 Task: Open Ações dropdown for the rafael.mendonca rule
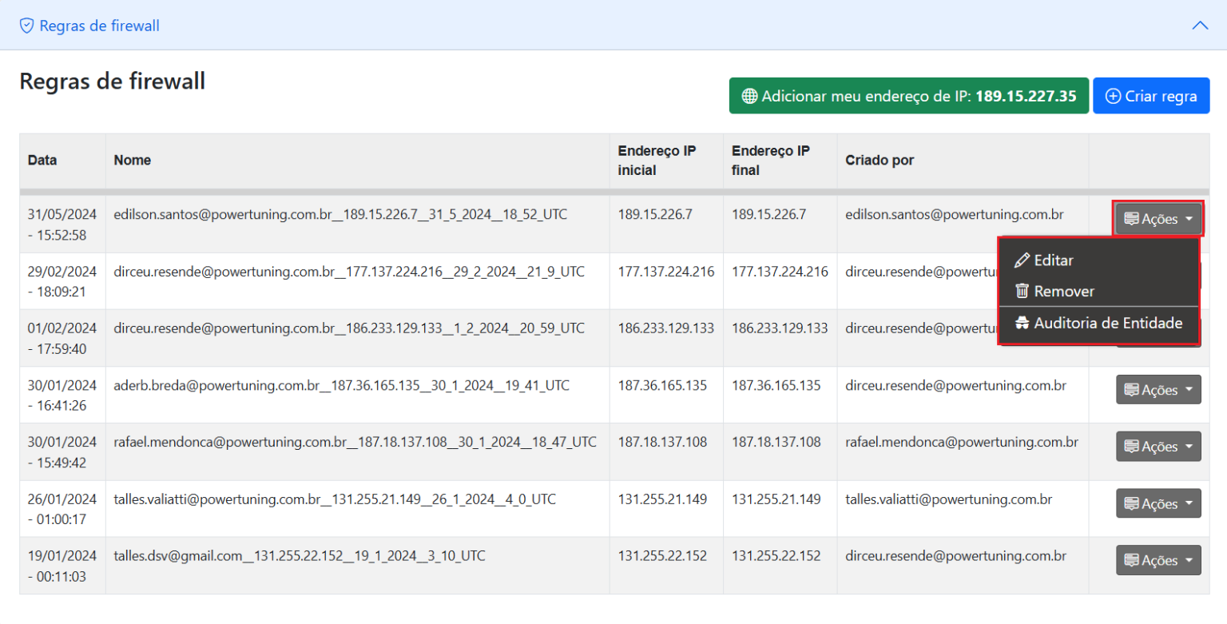pos(1158,447)
